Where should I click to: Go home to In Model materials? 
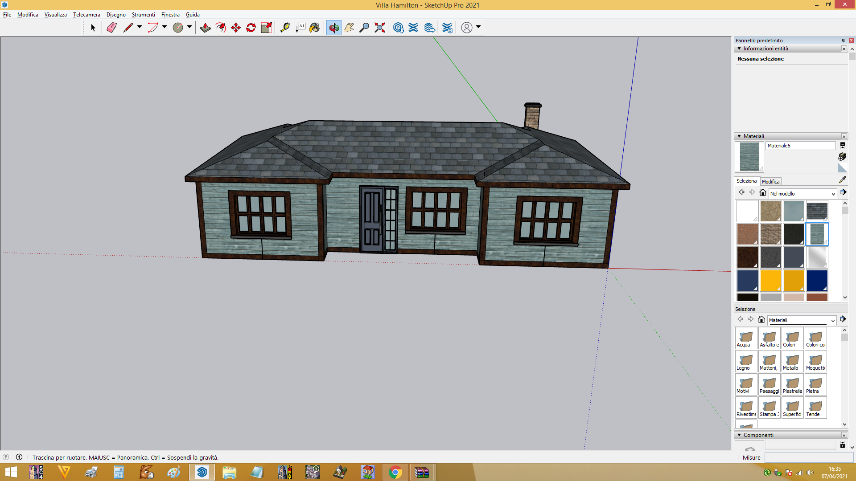click(763, 193)
